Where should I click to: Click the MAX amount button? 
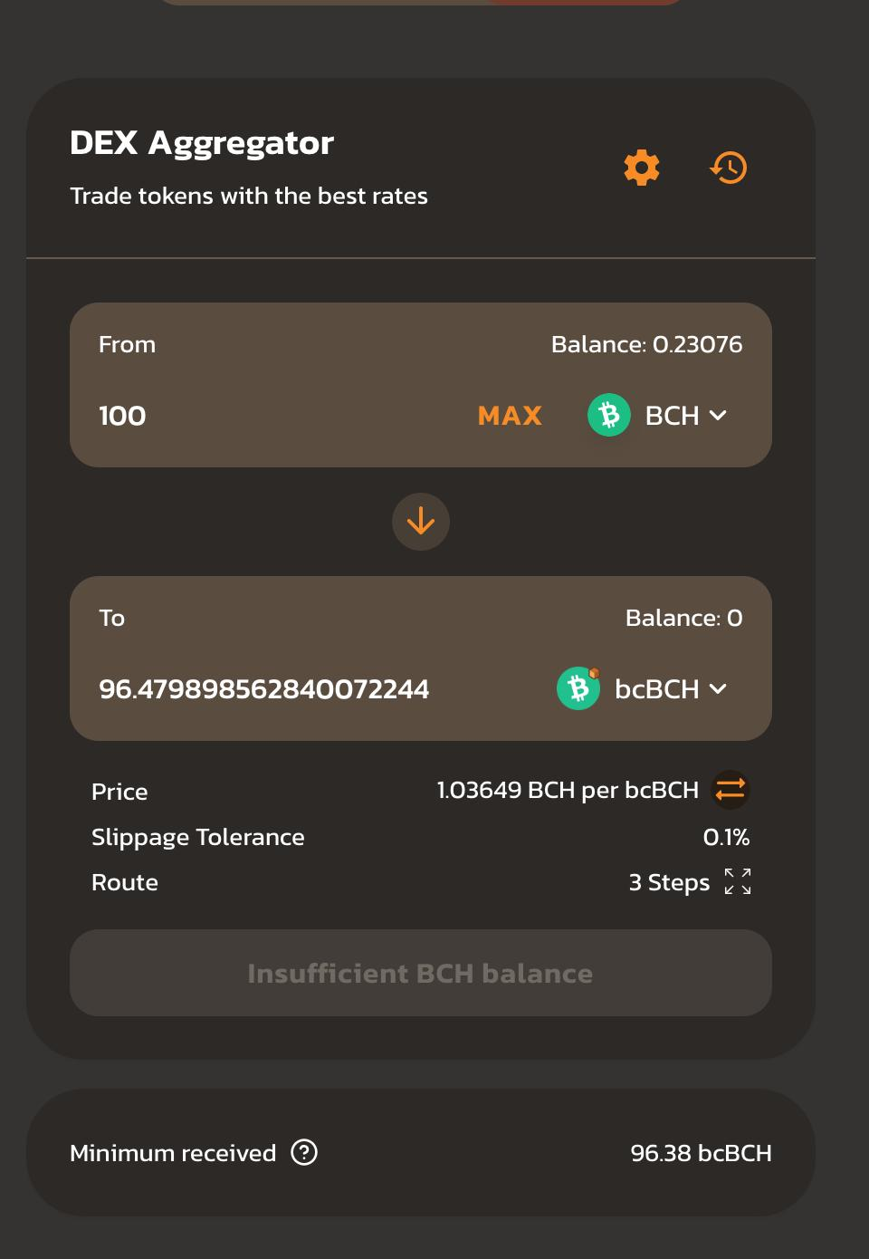510,416
